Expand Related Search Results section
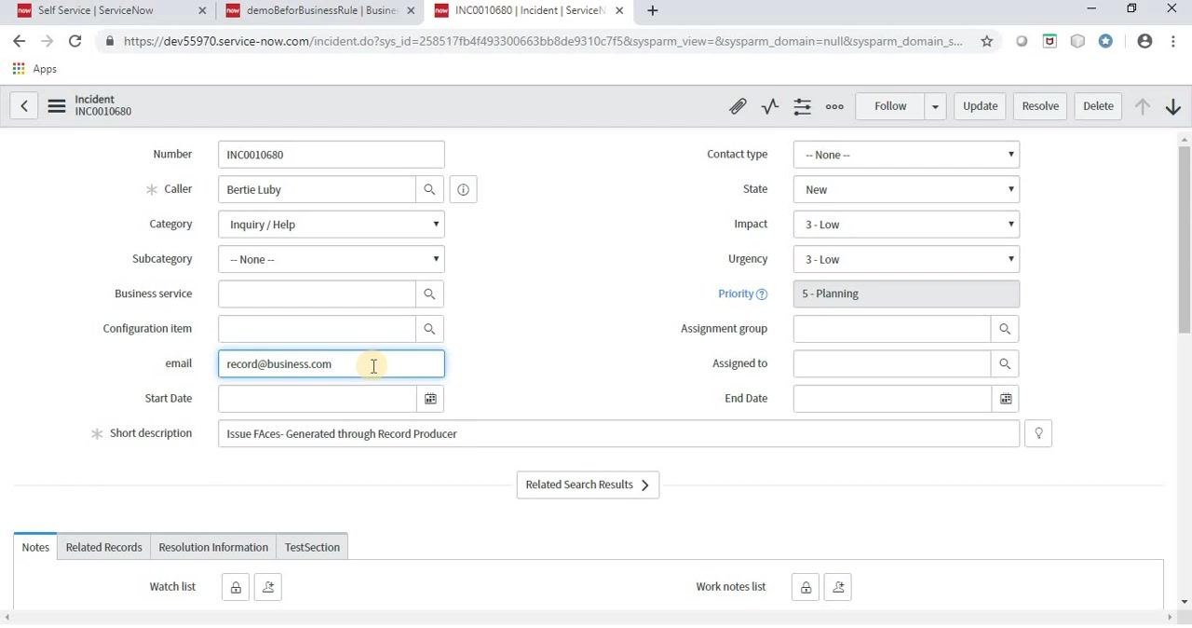 588,485
